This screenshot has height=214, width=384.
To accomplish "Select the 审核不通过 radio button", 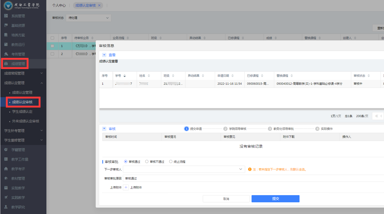I will click(147, 162).
